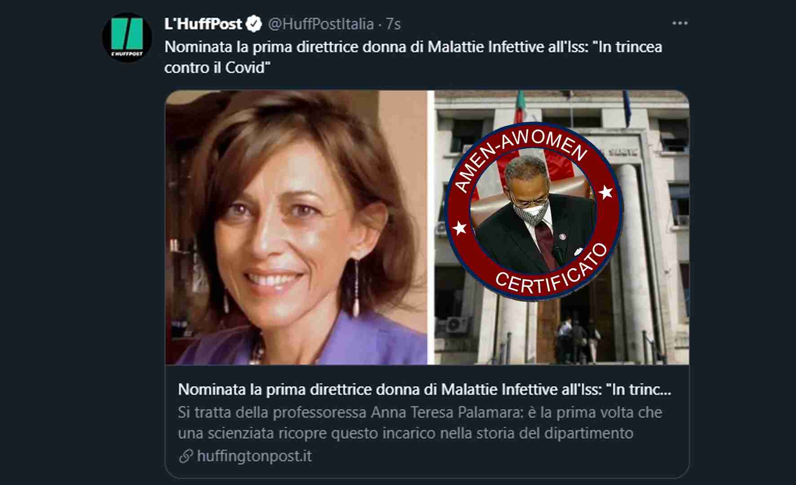796x485 pixels.
Task: Open the three-dot more options menu
Action: tap(680, 23)
